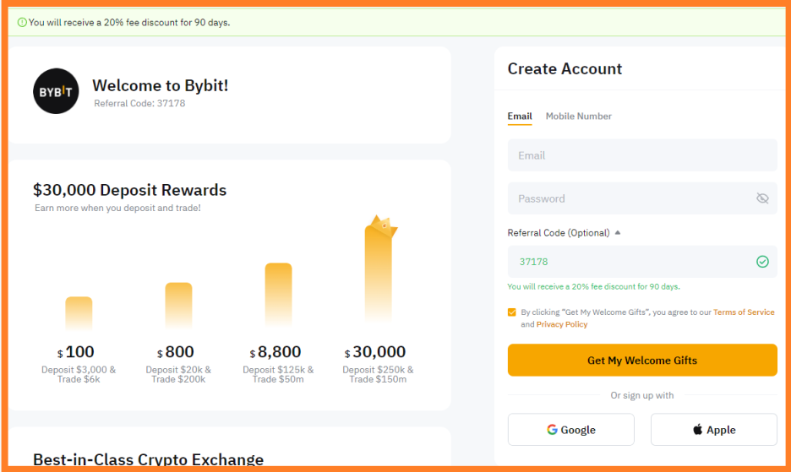Click the "Create Account" heading
This screenshot has width=791, height=472.
(565, 68)
